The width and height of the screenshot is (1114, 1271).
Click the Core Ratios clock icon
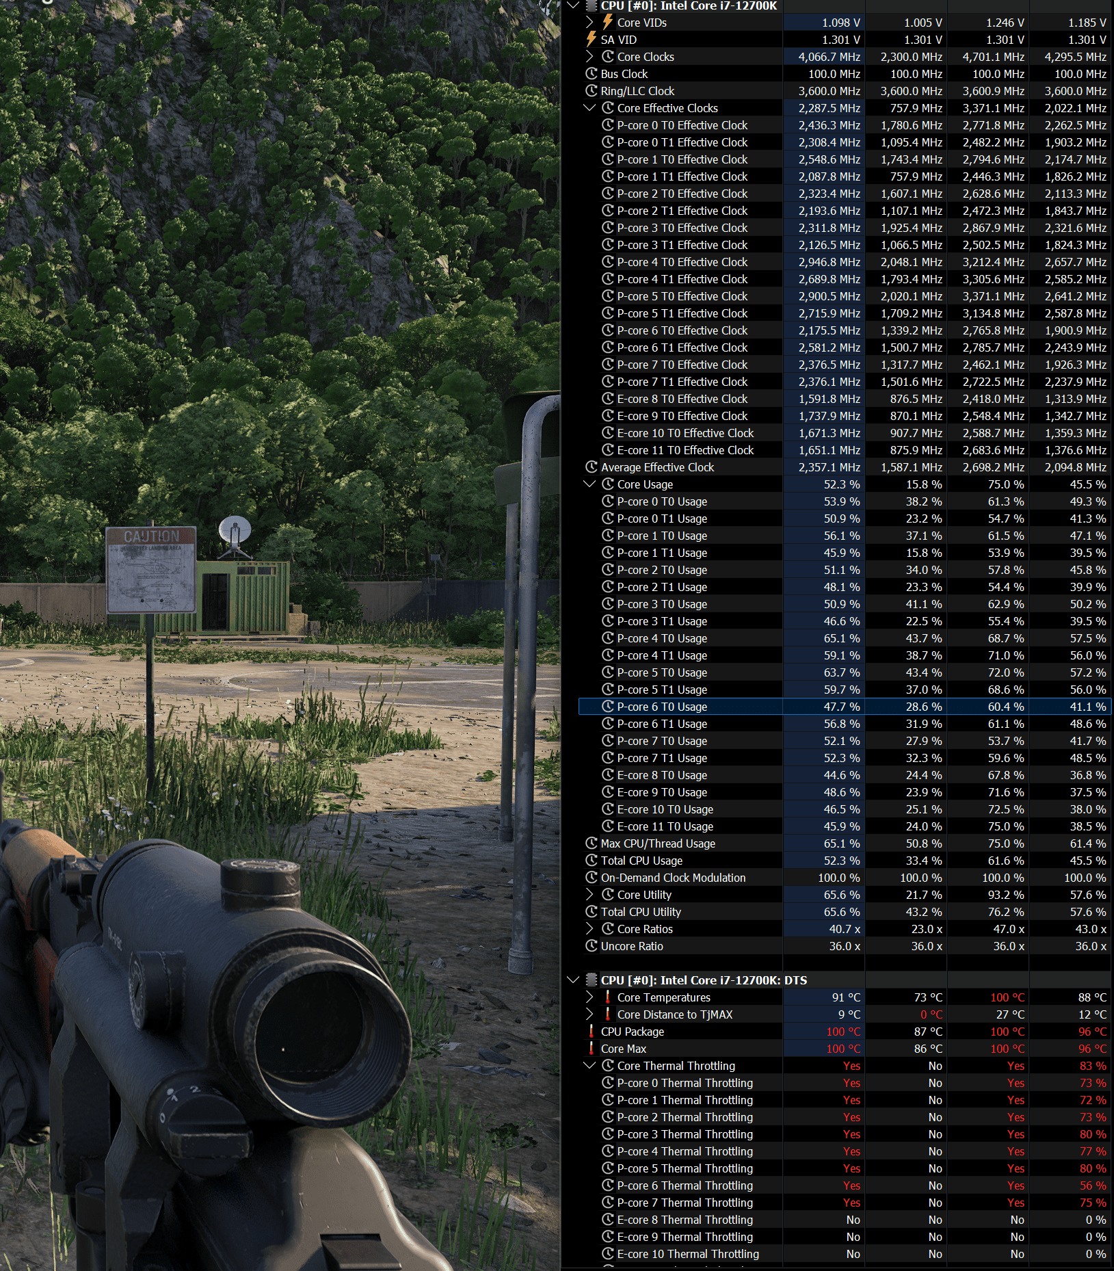608,929
